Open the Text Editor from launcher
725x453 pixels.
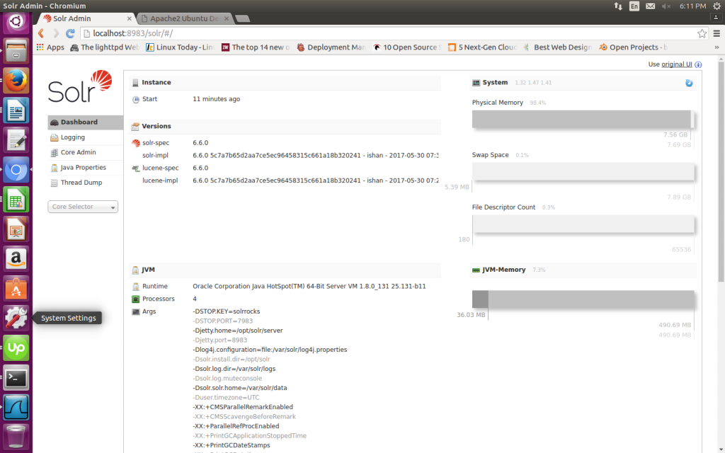(x=16, y=140)
